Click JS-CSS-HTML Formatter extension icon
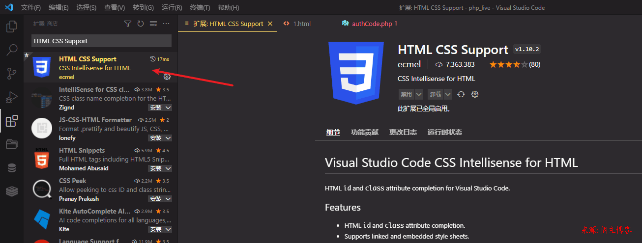The width and height of the screenshot is (642, 243). 42,129
